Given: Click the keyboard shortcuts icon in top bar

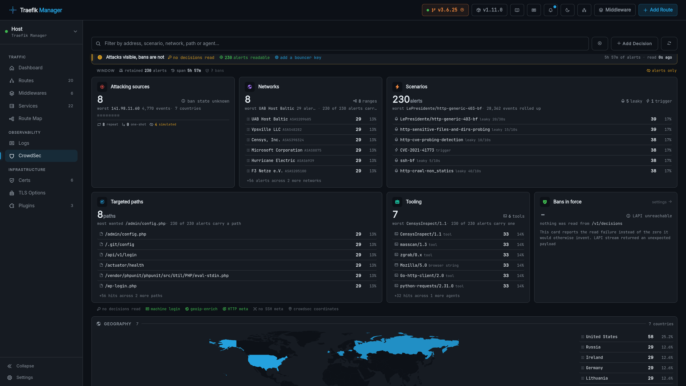Looking at the screenshot, I should pyautogui.click(x=534, y=10).
